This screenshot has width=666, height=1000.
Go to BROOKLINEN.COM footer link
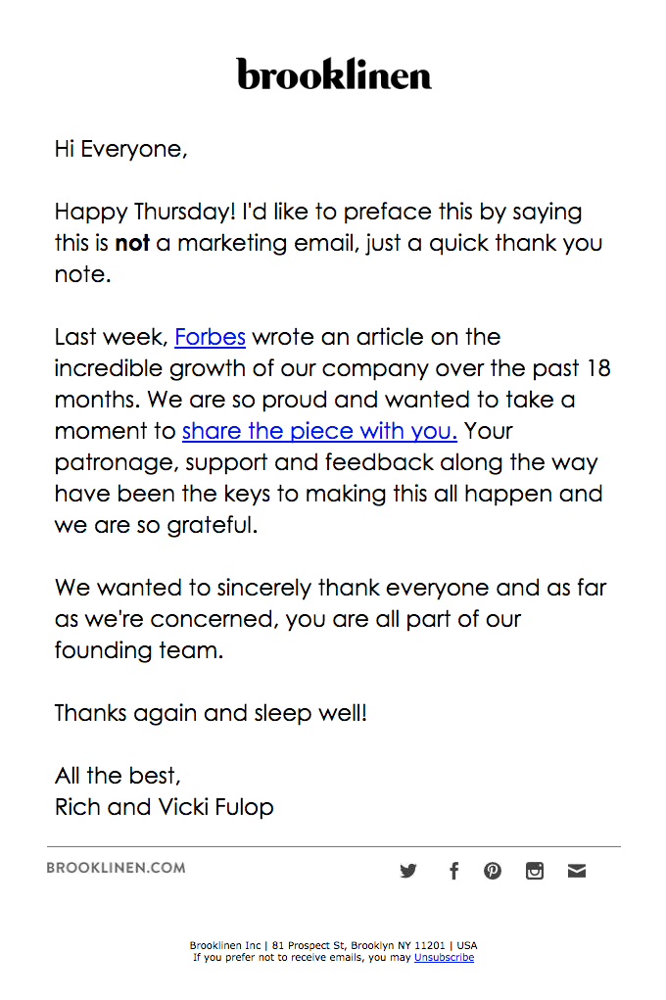point(116,868)
